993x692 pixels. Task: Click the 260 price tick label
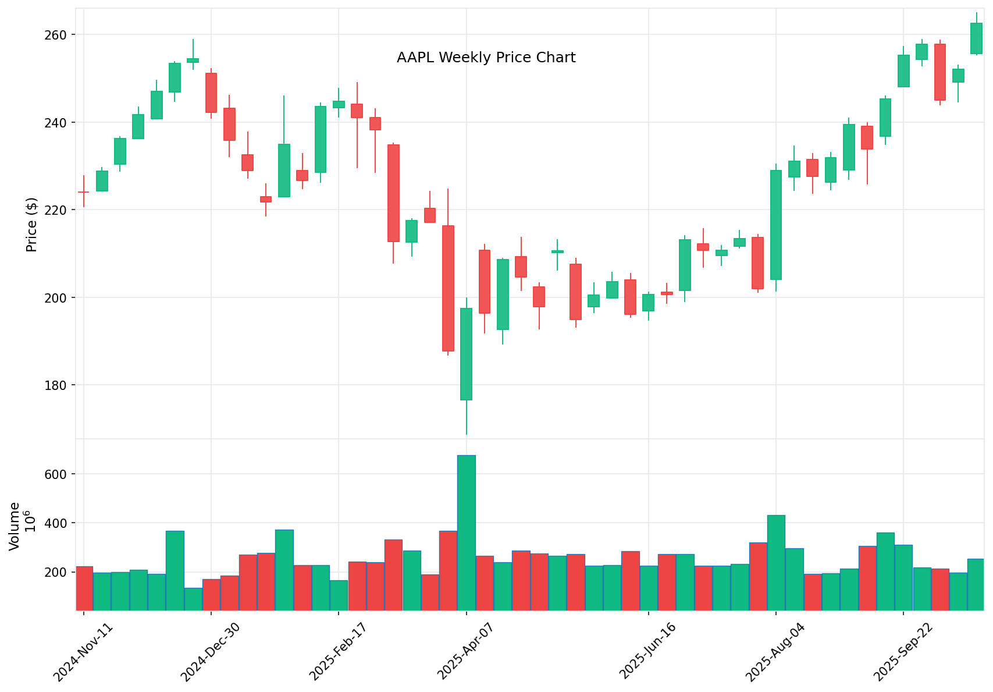(56, 35)
